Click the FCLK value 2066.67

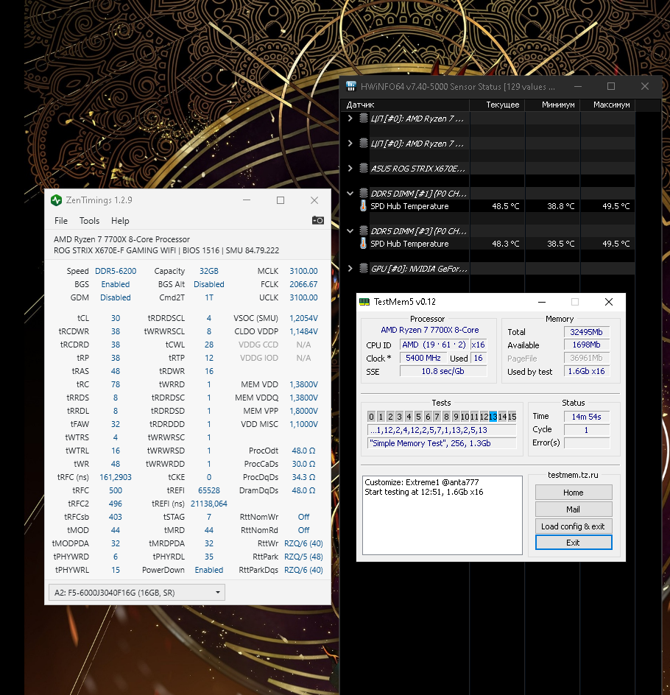(x=303, y=284)
